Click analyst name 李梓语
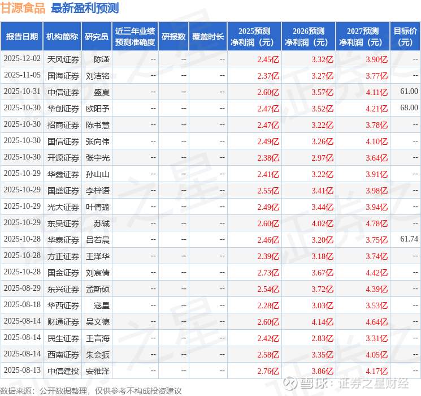 [x=97, y=191]
